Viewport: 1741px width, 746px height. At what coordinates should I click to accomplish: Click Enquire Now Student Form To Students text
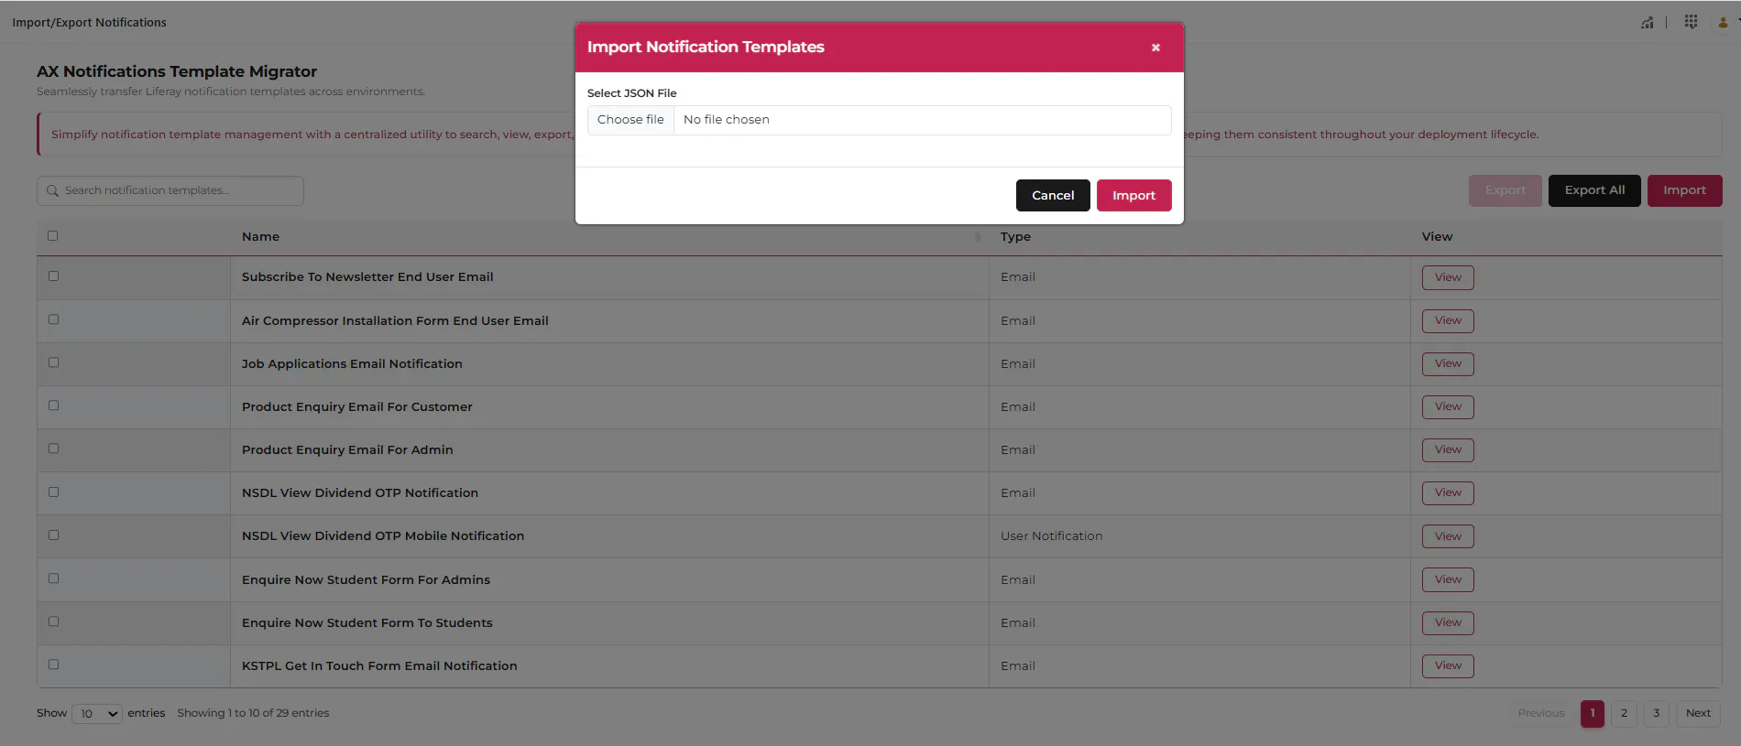click(x=367, y=623)
